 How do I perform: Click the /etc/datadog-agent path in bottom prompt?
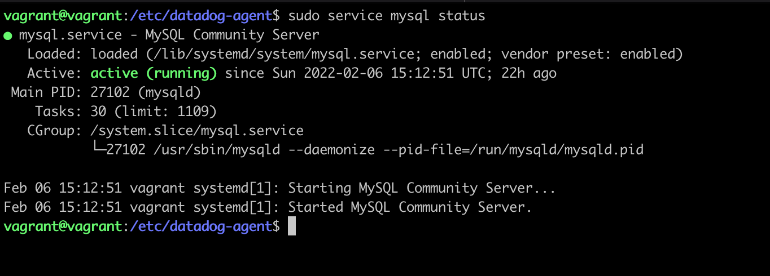[201, 226]
